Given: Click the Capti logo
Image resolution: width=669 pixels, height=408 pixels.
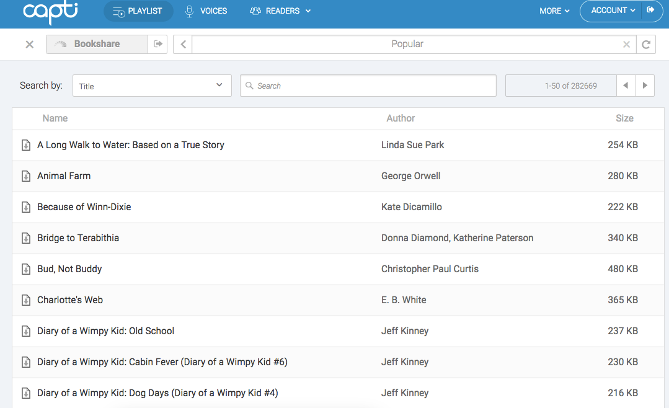Looking at the screenshot, I should pos(50,11).
